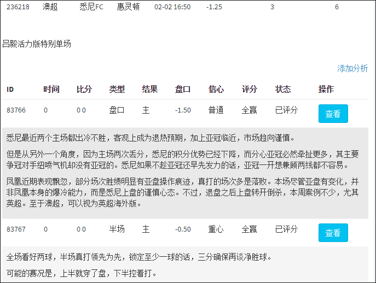Click the 信心 column header
This screenshot has width=376, height=283.
tap(216, 89)
